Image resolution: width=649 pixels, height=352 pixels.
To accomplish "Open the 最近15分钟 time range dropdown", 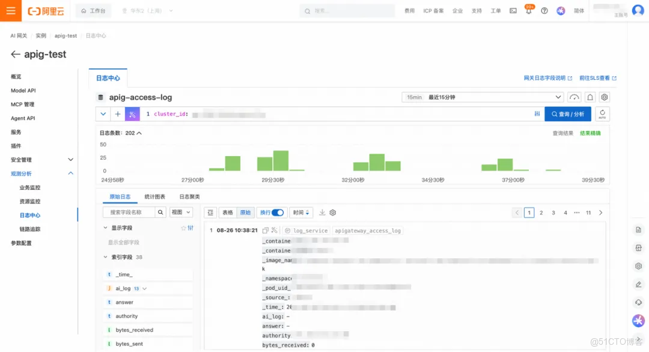I will tap(481, 97).
